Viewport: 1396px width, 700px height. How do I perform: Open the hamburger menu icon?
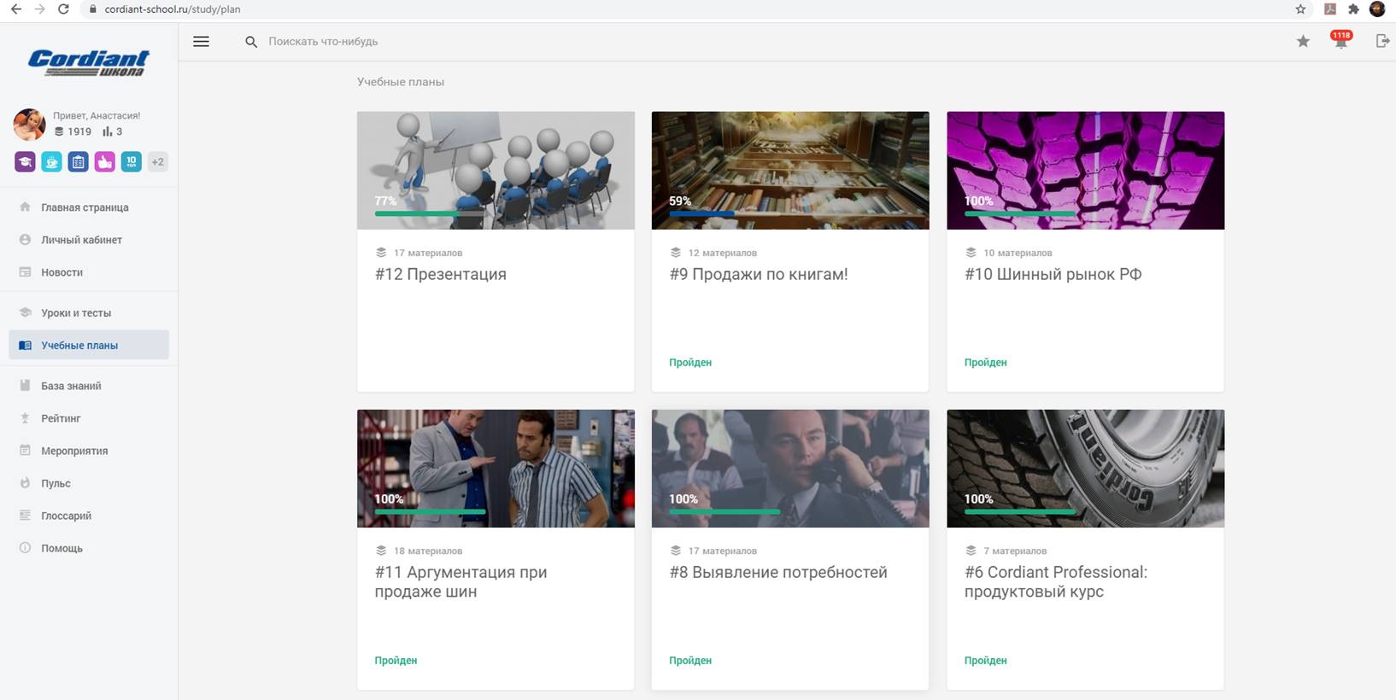[201, 42]
